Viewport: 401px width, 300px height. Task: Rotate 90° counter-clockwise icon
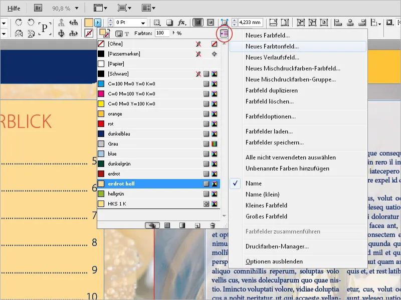(31, 22)
